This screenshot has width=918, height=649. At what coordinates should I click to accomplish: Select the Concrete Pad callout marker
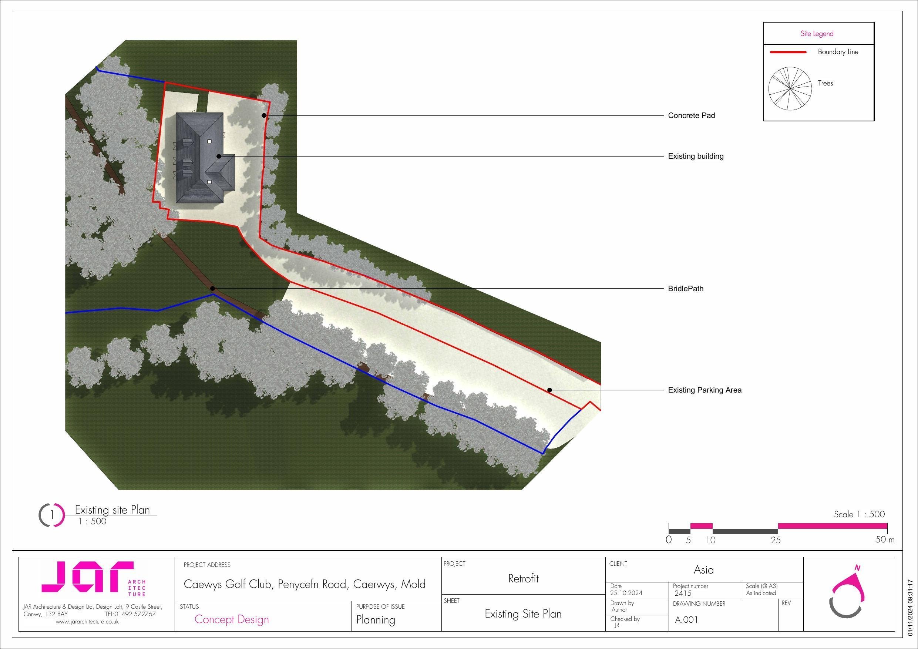pos(265,115)
